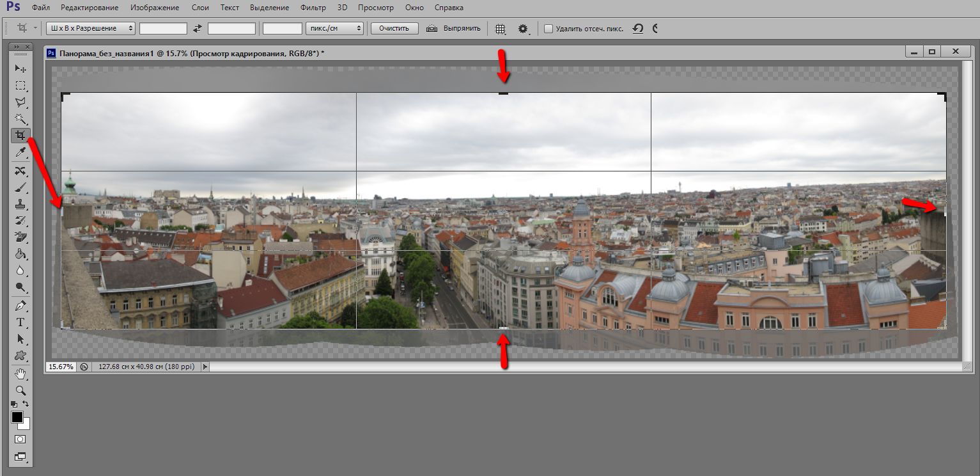Open the Слои menu
980x476 pixels.
(x=199, y=8)
